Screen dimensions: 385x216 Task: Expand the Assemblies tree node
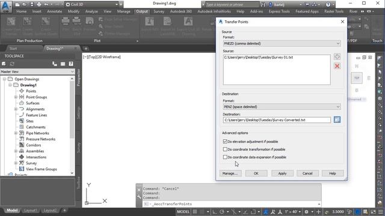pyautogui.click(x=16, y=151)
